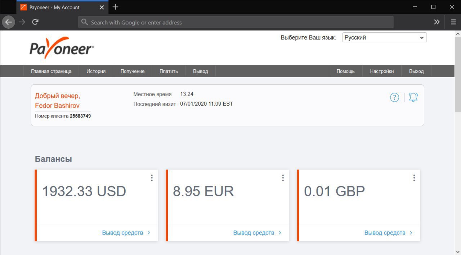Viewport: 461px width, 255px height.
Task: Focus the browser address bar
Action: click(x=236, y=22)
